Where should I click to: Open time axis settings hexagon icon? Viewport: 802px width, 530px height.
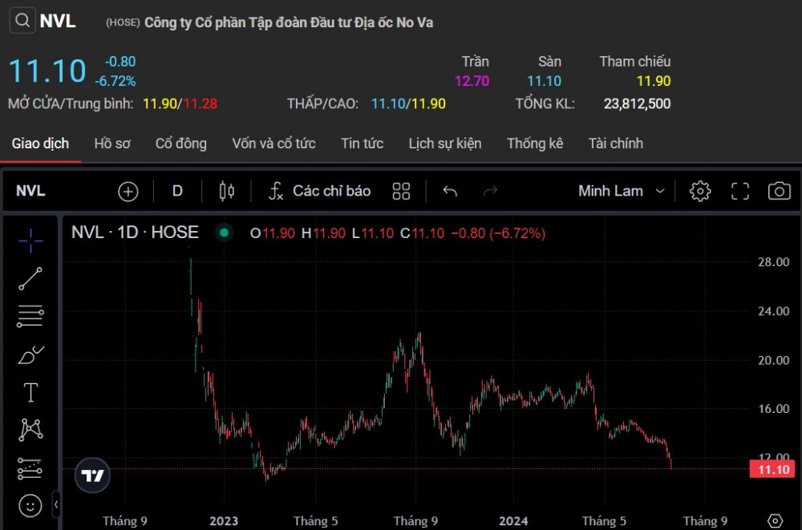(x=776, y=521)
